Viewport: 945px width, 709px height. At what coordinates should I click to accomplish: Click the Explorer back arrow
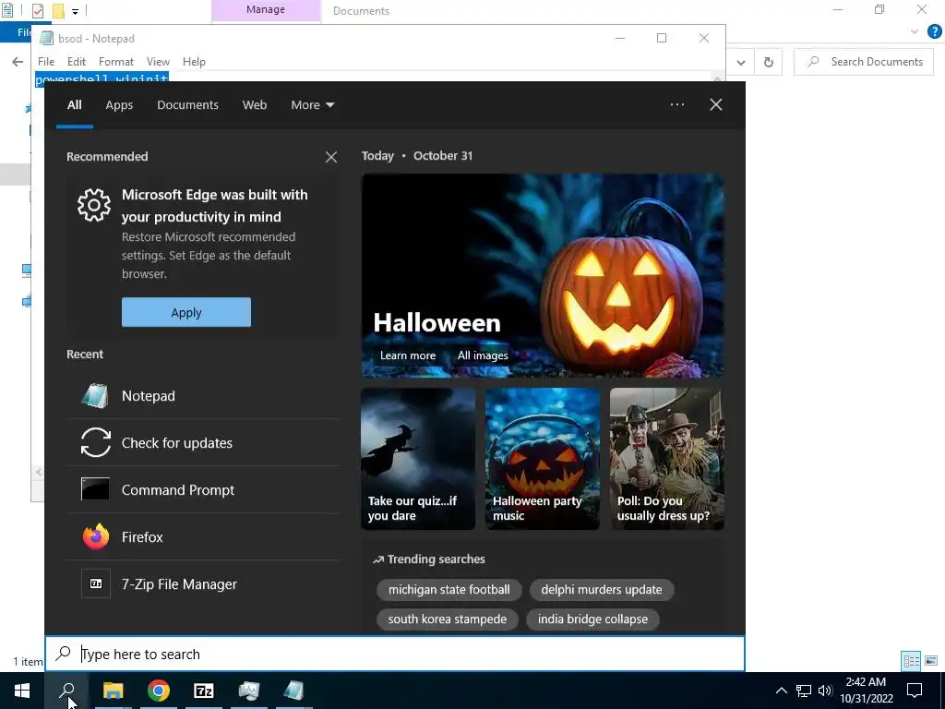click(x=18, y=62)
